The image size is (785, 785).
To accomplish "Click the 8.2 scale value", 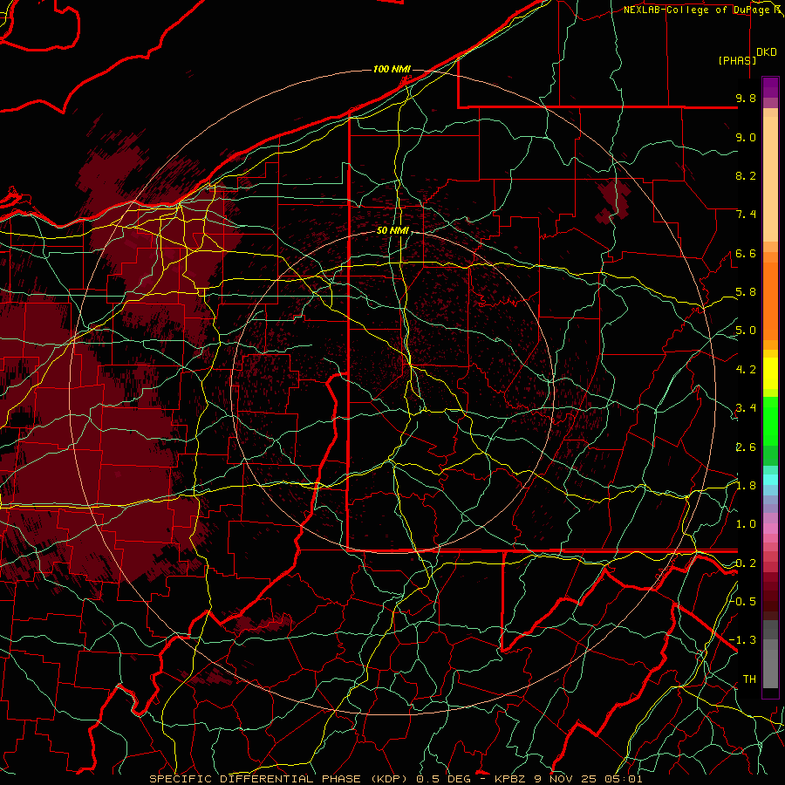I will click(746, 175).
